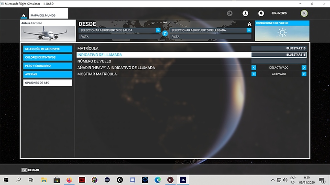The height and width of the screenshot is (185, 330).
Task: Click left arrow for AÑADIR HEAVY option
Action: click(x=254, y=68)
